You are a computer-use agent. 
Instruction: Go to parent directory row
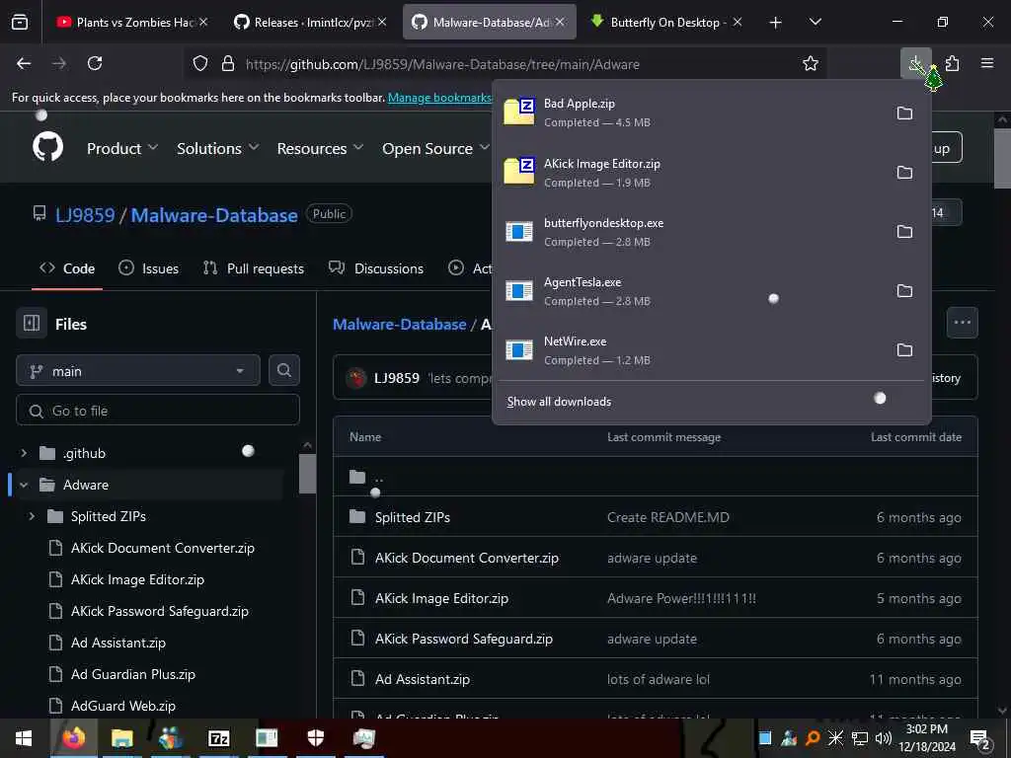[656, 477]
